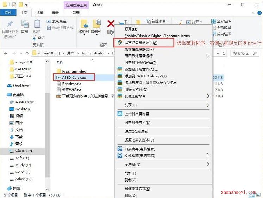Open the recent locations dropdown arrow
This screenshot has height=198, width=263.
click(21, 53)
